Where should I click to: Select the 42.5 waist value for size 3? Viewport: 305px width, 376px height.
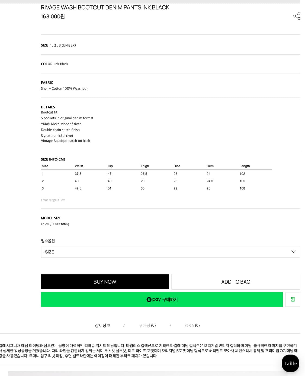[x=78, y=188]
